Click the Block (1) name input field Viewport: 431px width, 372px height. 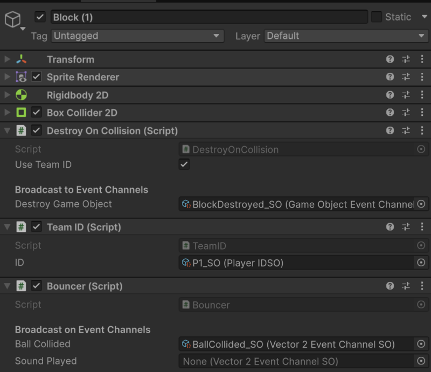coord(209,17)
